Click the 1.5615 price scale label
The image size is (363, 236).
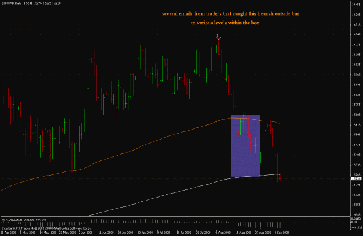click(x=356, y=125)
